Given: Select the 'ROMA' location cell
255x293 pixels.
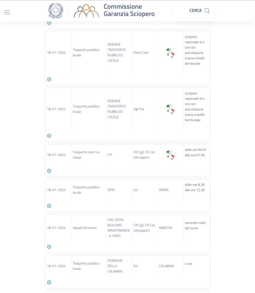Looking at the screenshot, I should tap(164, 190).
